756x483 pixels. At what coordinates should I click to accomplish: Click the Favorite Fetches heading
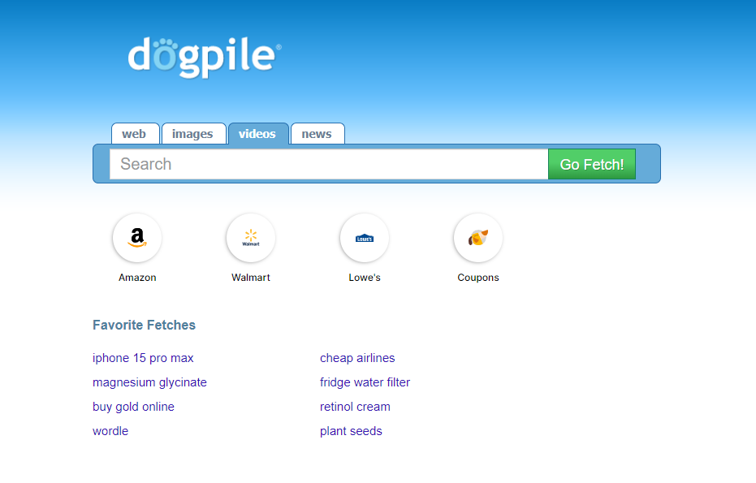pos(145,325)
